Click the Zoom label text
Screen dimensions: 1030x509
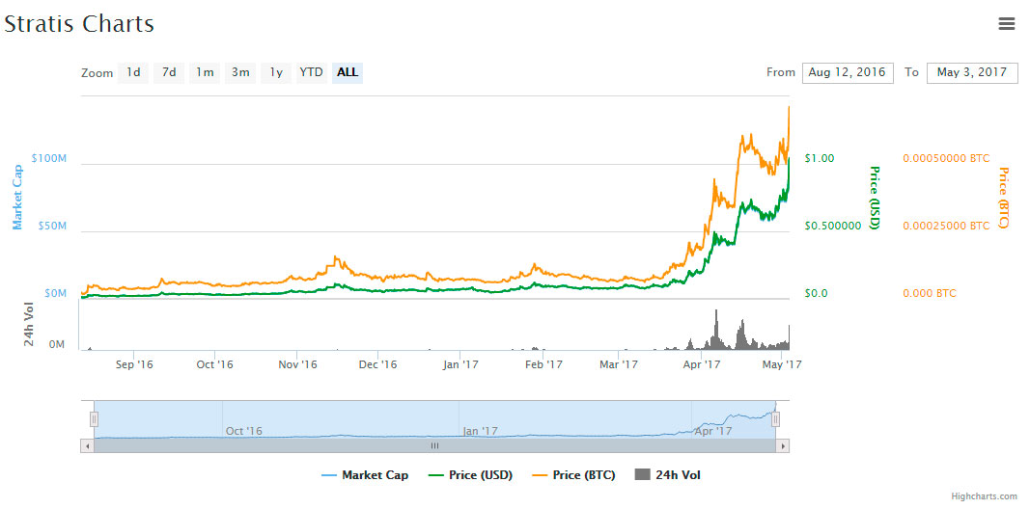[97, 73]
